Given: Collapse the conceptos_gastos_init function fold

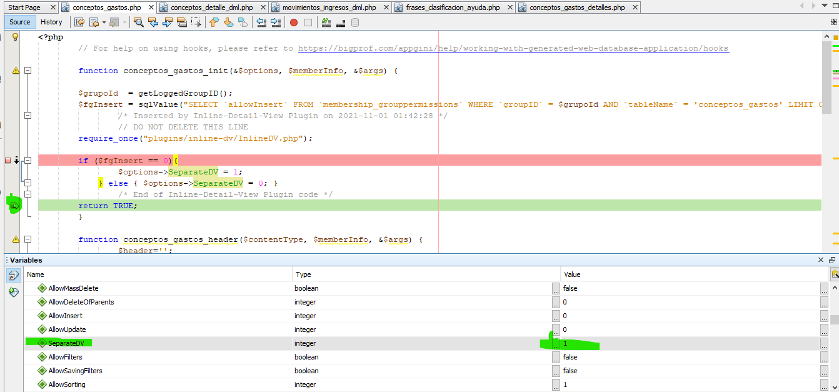Looking at the screenshot, I should (28, 71).
